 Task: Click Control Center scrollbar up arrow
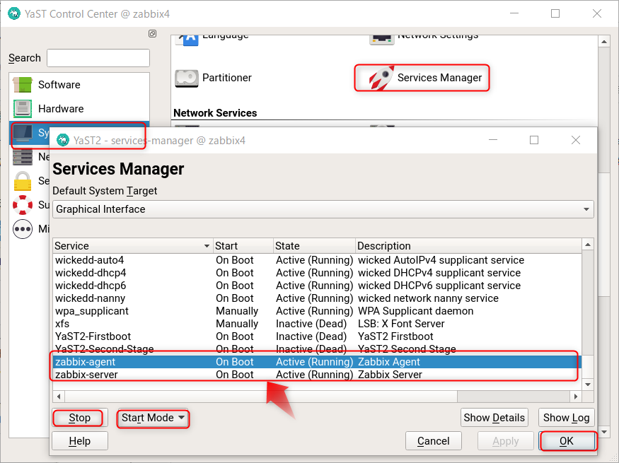(x=604, y=41)
